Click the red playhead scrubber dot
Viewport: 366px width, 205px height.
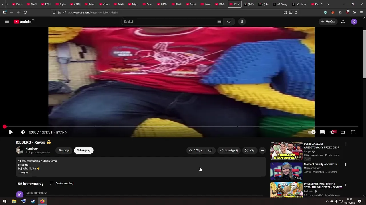pos(5,126)
